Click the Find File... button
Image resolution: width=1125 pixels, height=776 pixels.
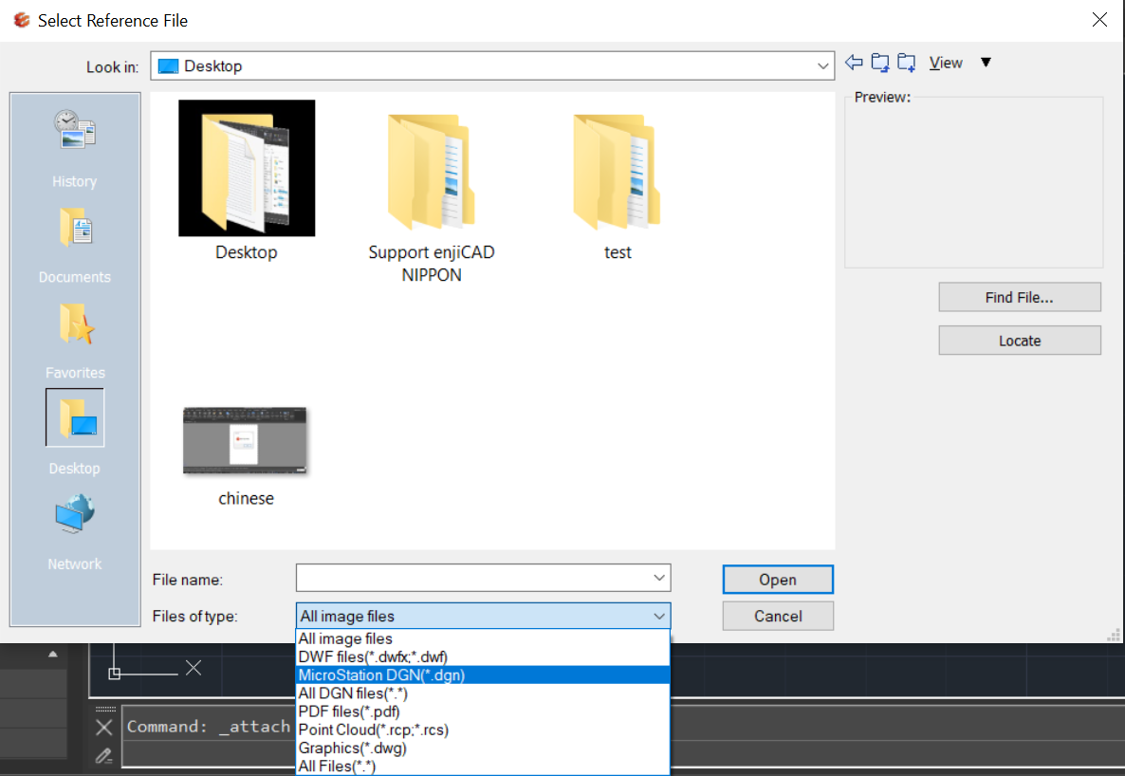click(1020, 297)
